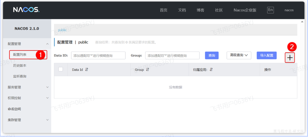Image resolution: width=308 pixels, height=137 pixels.
Task: Open 博客 in top navigation
Action: [x=200, y=10]
